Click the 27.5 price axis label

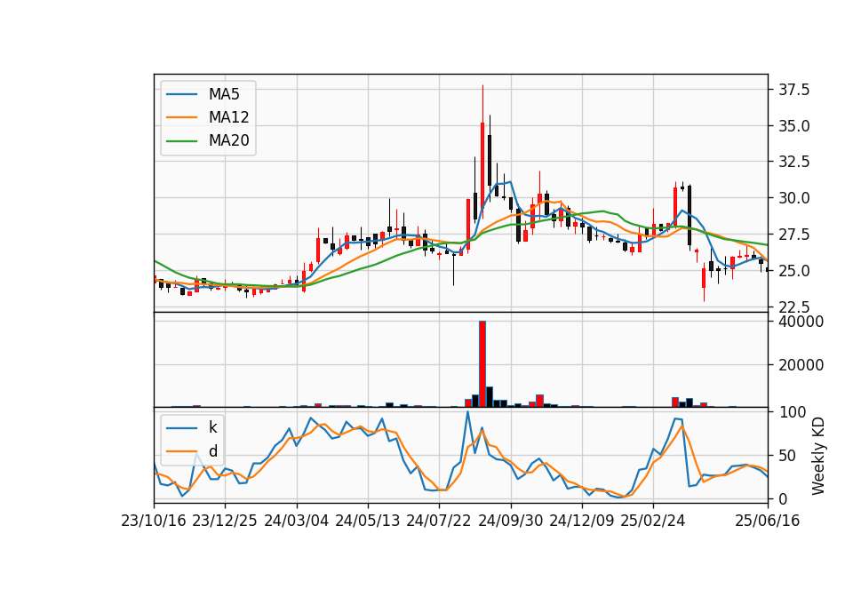pos(794,235)
